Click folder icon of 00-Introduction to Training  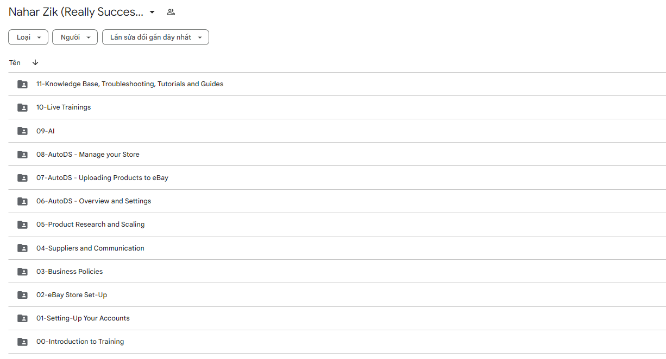click(x=22, y=342)
